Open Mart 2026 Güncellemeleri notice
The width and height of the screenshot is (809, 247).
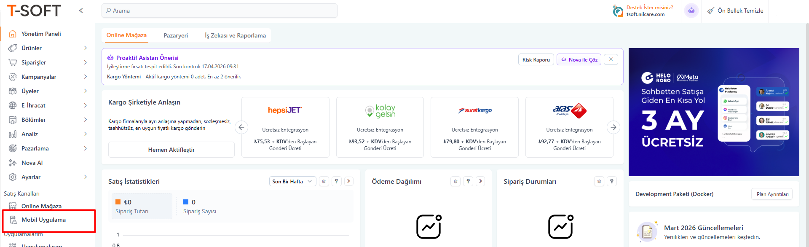click(x=714, y=232)
